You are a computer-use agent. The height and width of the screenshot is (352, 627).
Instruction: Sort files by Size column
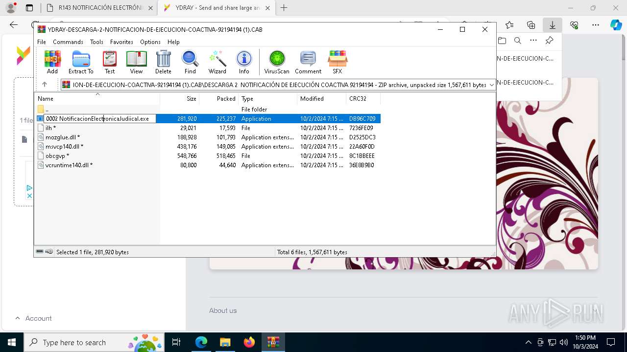click(179, 99)
